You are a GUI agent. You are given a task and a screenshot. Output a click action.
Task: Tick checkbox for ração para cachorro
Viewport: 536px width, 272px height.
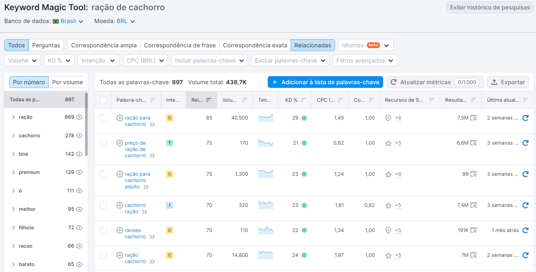point(103,118)
